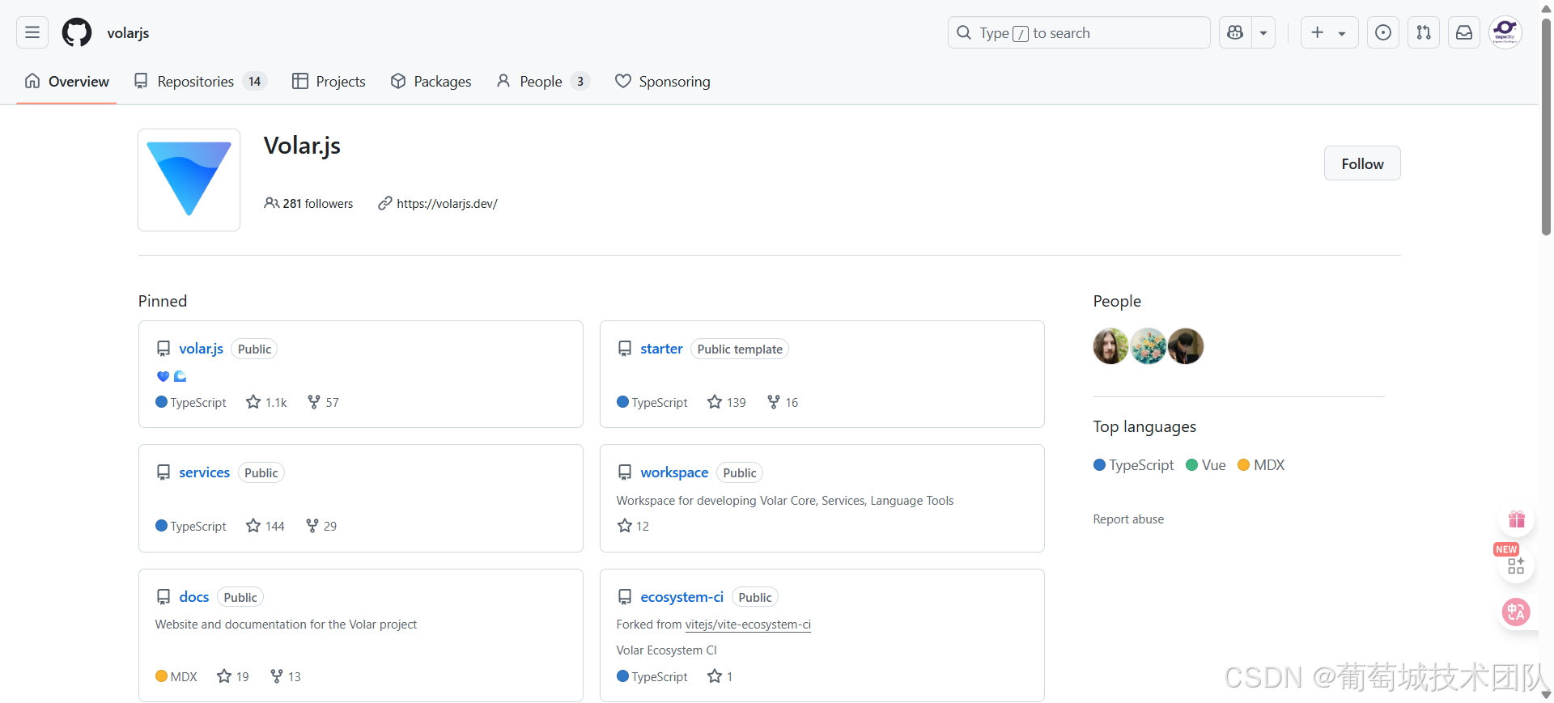View docs forks count 13
Viewport: 1554px width, 703px height.
285,676
